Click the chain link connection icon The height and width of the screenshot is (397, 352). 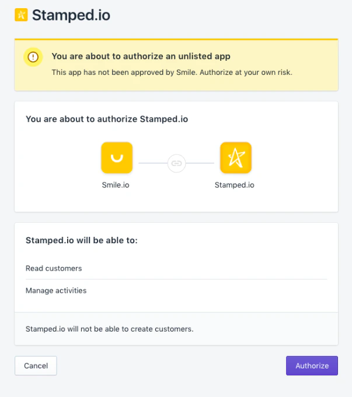coord(176,163)
